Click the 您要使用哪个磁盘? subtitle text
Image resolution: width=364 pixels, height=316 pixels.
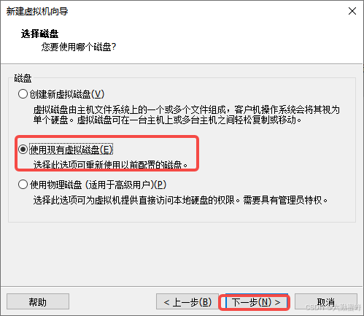(79, 47)
